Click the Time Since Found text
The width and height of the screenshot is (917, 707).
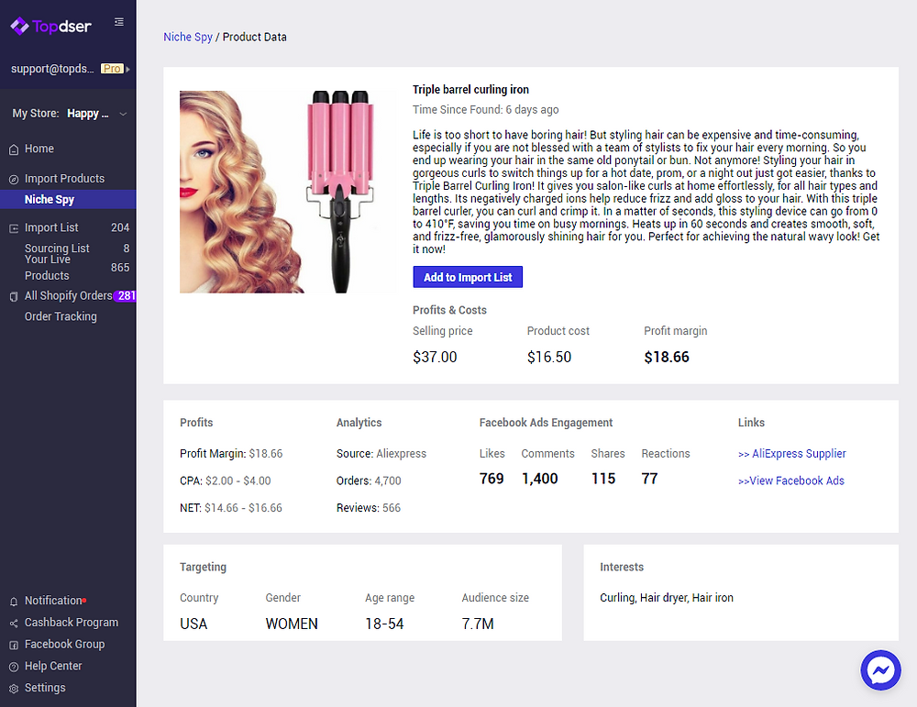[x=485, y=109]
